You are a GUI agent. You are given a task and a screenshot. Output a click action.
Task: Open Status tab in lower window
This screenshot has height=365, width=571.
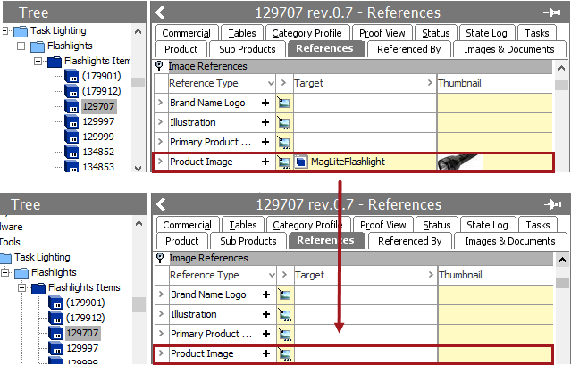pyautogui.click(x=437, y=225)
